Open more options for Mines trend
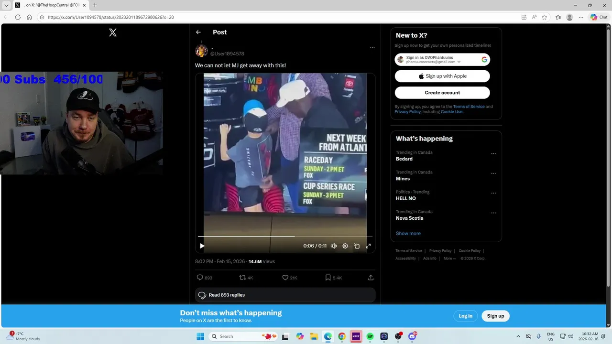Screen dimensions: 612x344 click(x=493, y=173)
